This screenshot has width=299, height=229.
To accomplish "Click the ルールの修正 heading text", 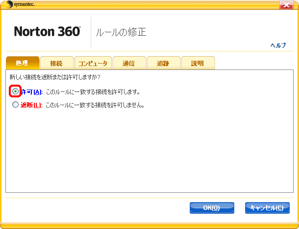I will coord(121,33).
